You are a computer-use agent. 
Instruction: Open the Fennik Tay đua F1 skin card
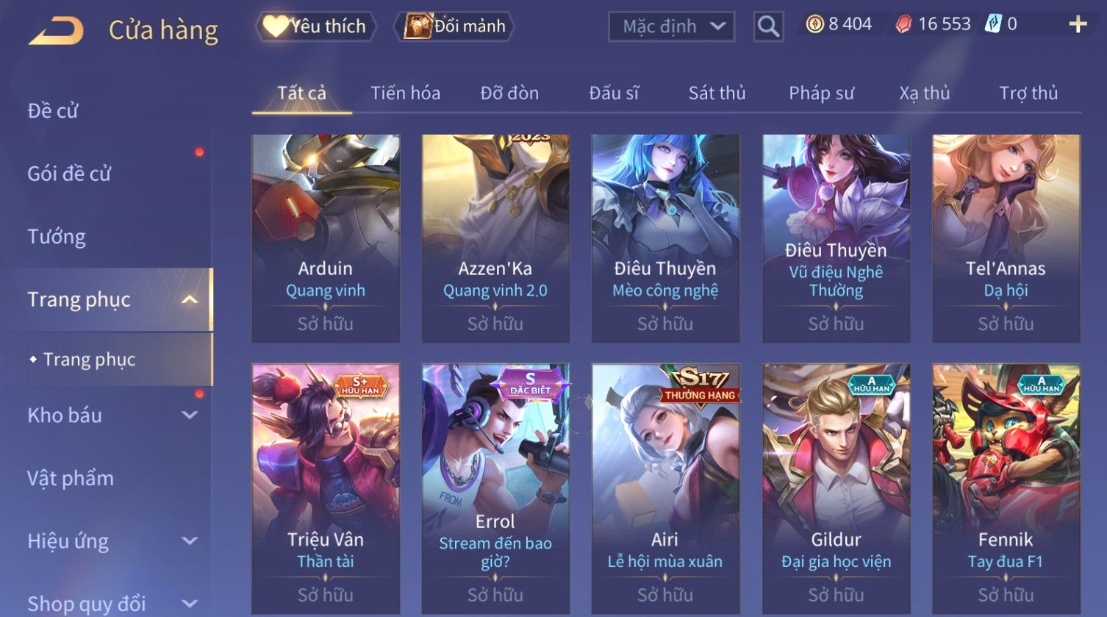[x=1006, y=488]
